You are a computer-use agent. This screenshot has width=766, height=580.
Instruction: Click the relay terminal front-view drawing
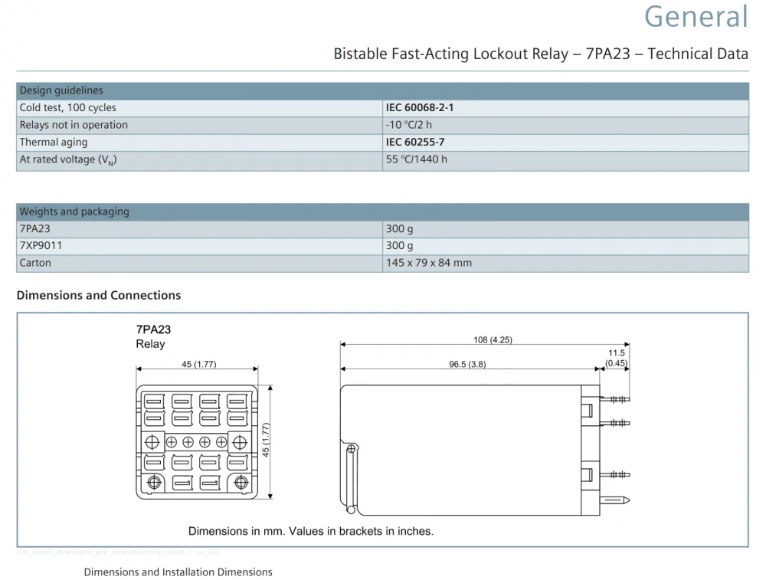tap(197, 442)
